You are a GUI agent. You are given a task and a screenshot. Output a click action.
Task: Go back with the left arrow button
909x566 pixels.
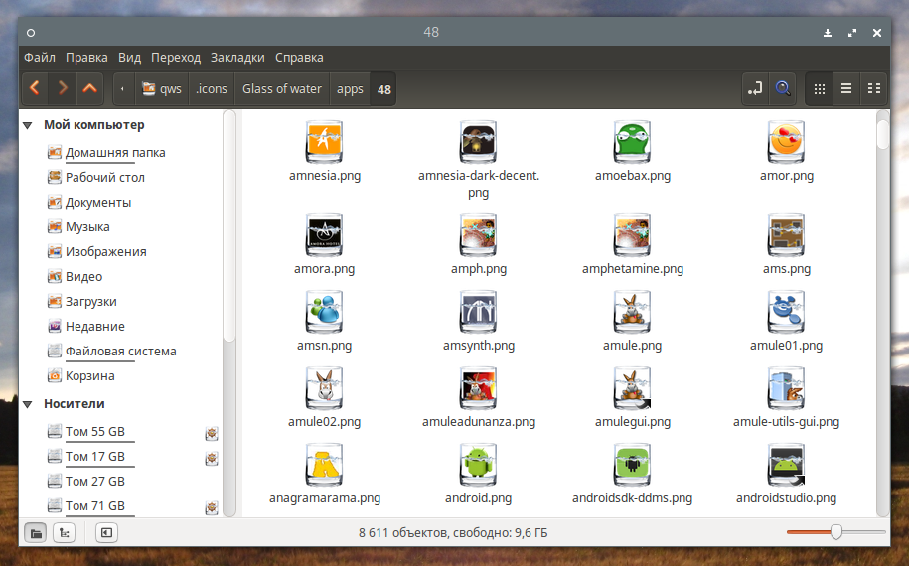click(x=35, y=88)
